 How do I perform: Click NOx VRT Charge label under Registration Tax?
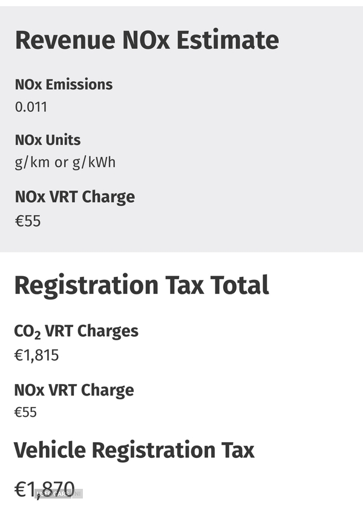tap(74, 391)
